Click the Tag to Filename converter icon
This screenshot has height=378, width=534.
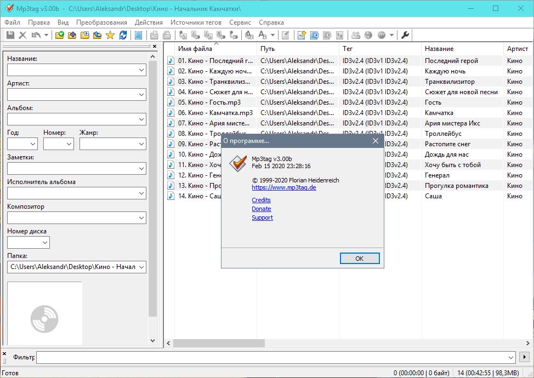pos(183,35)
